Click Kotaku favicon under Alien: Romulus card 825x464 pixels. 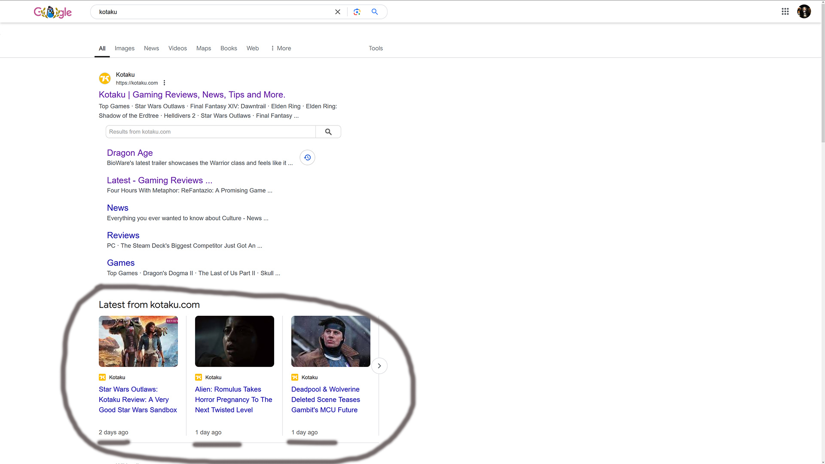(x=199, y=378)
